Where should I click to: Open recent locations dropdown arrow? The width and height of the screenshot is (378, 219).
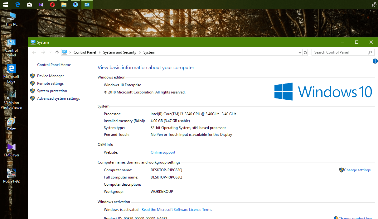tap(50, 52)
